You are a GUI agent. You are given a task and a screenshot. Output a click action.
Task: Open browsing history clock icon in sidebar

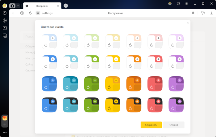pos(5,13)
